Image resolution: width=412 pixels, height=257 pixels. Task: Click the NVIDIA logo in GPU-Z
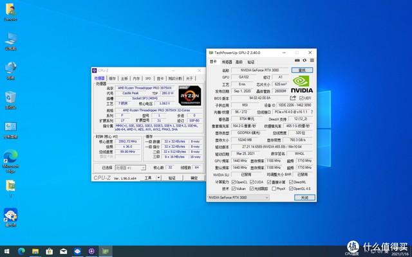302,84
